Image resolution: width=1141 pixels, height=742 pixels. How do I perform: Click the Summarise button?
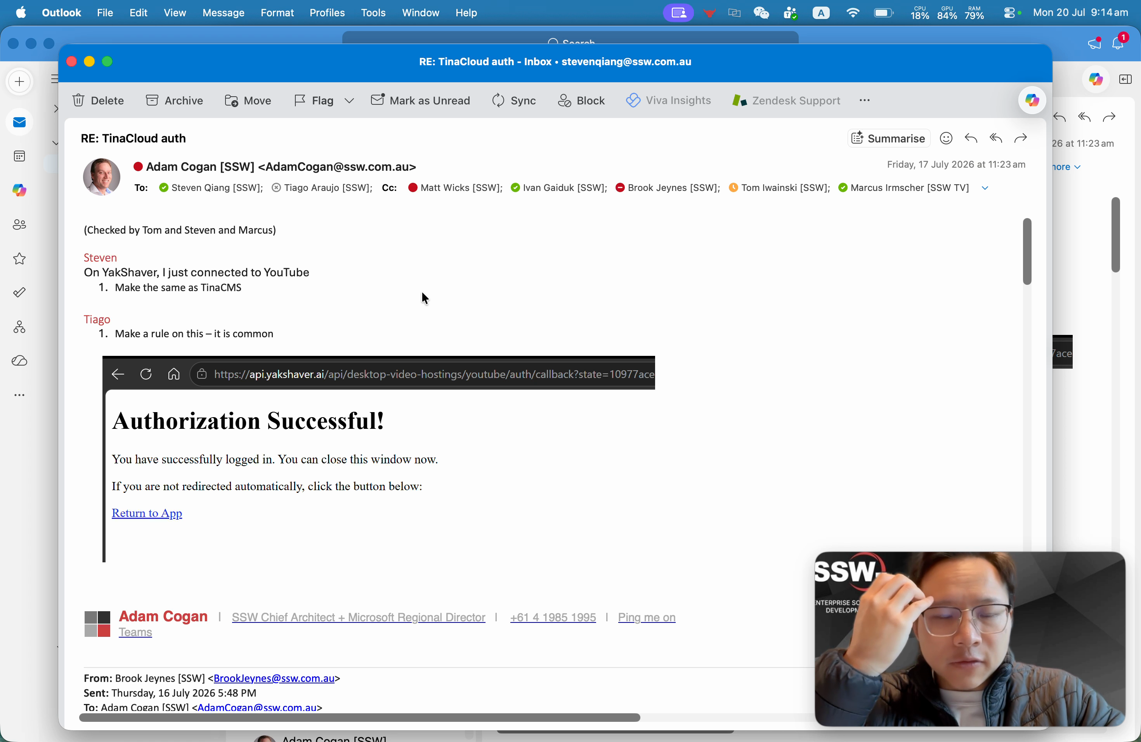click(x=889, y=139)
